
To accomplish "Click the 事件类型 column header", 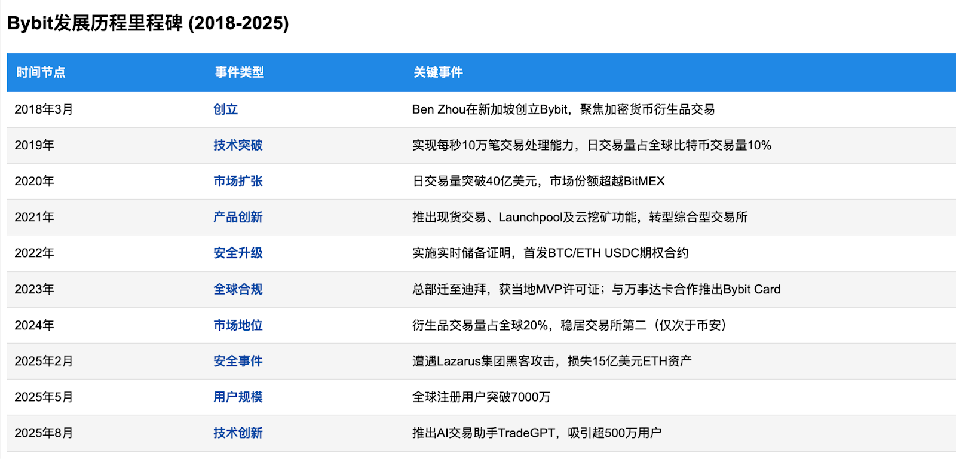I will coord(240,72).
